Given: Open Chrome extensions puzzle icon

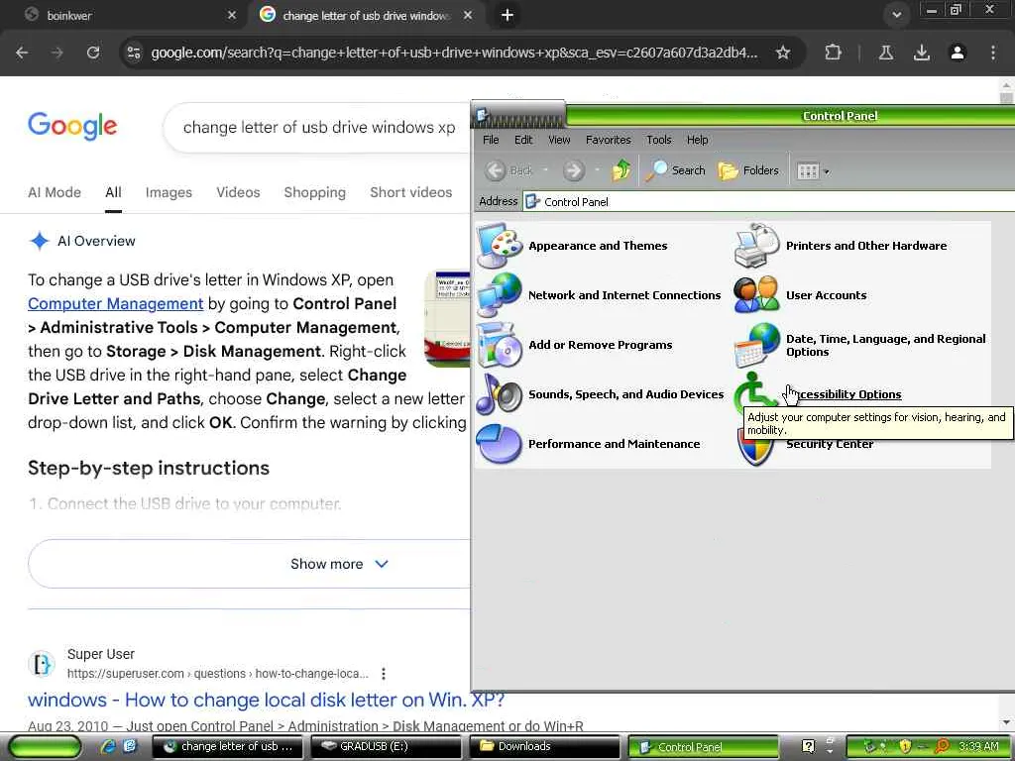Looking at the screenshot, I should 833,53.
